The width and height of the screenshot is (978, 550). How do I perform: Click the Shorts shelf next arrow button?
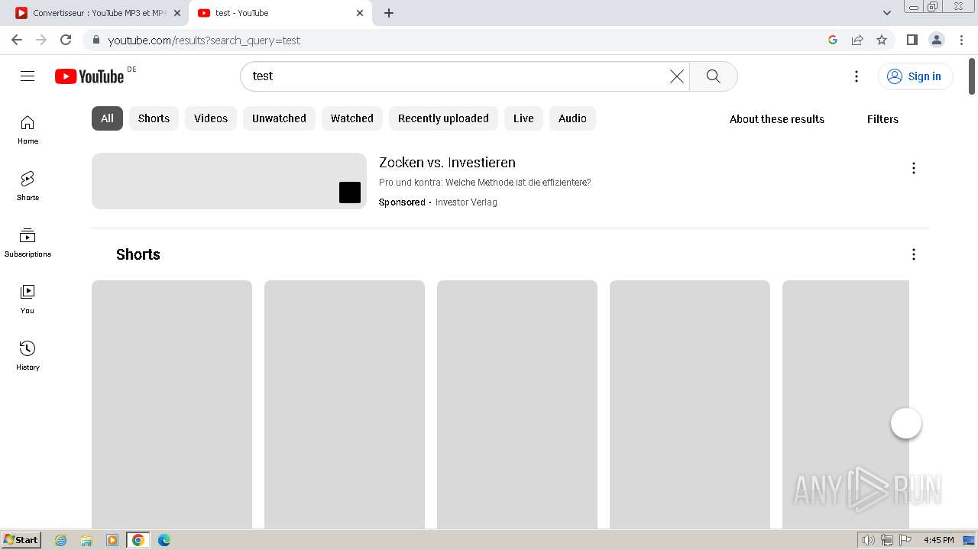(x=906, y=423)
